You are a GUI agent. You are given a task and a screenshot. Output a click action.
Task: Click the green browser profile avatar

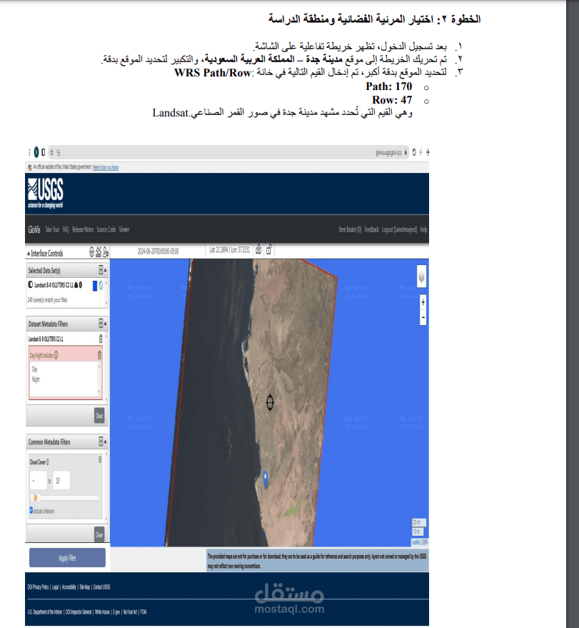point(36,152)
